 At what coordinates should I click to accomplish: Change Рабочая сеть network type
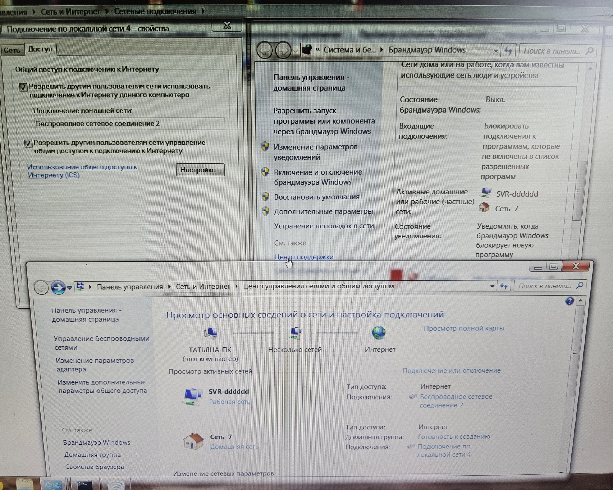pos(230,402)
